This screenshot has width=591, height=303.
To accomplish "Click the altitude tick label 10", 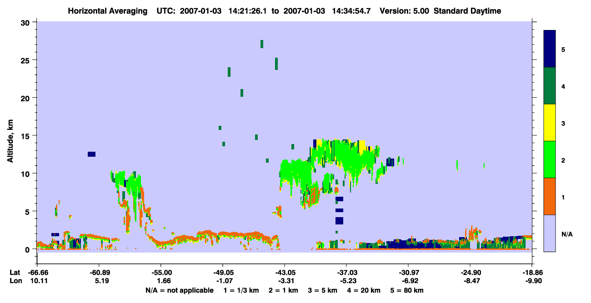I will (26, 174).
